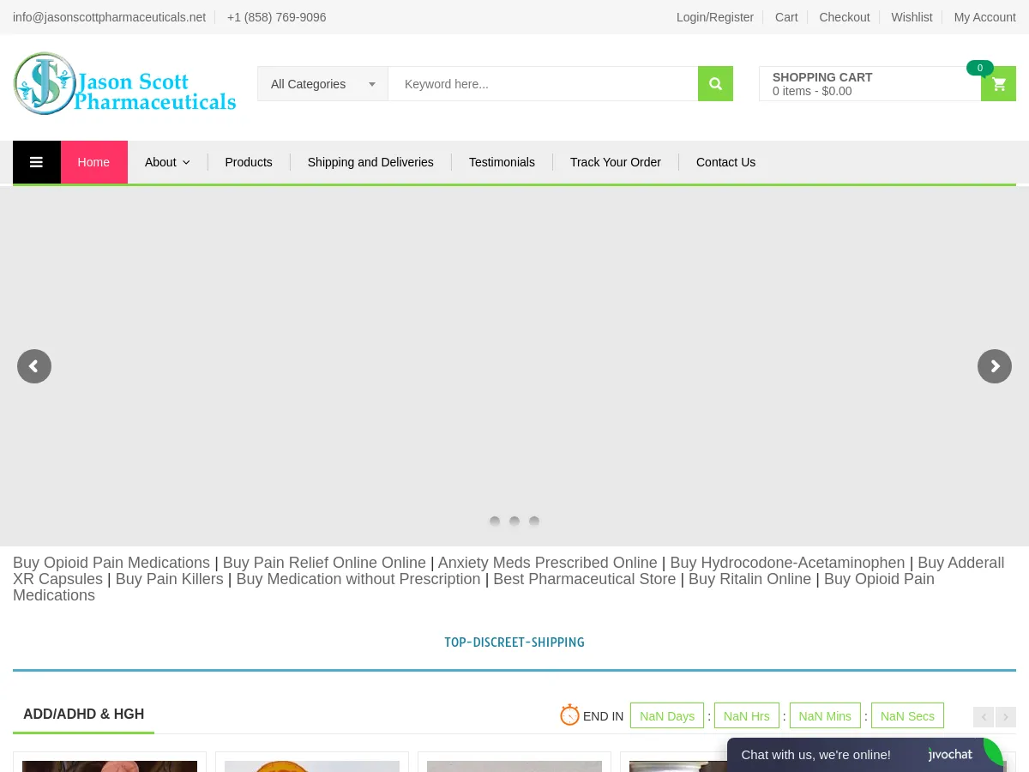Click the Jason Scott Pharmaceuticals logo
Screen dimensions: 1029x772
click(124, 84)
